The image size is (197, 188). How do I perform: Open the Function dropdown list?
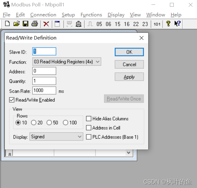[x=67, y=61]
